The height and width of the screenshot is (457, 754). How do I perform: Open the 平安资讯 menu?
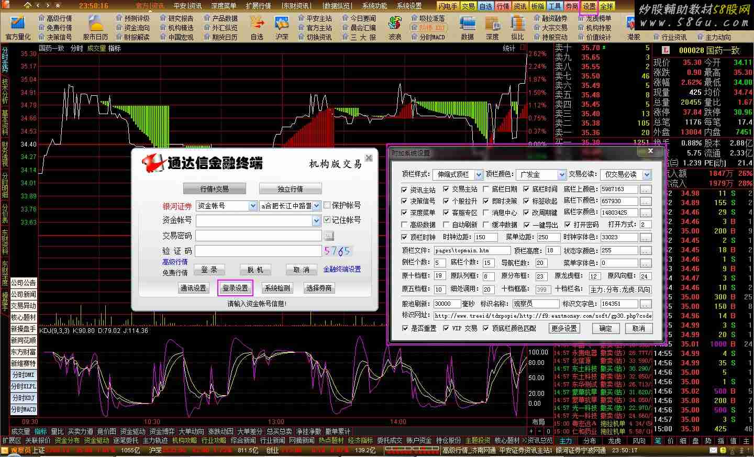pyautogui.click(x=187, y=6)
